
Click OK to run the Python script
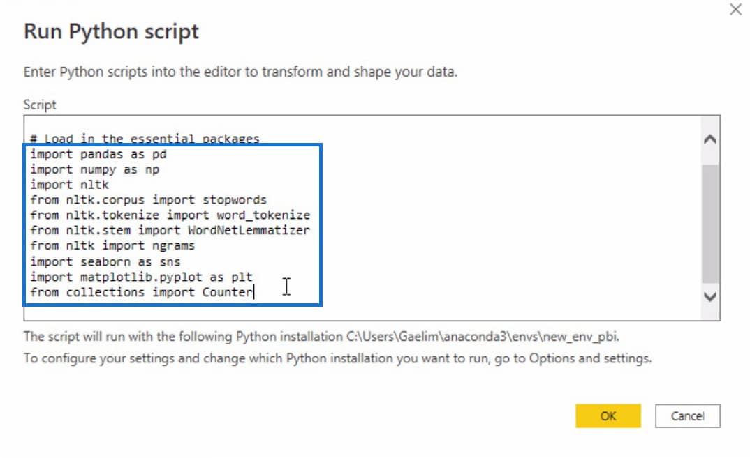pos(608,415)
